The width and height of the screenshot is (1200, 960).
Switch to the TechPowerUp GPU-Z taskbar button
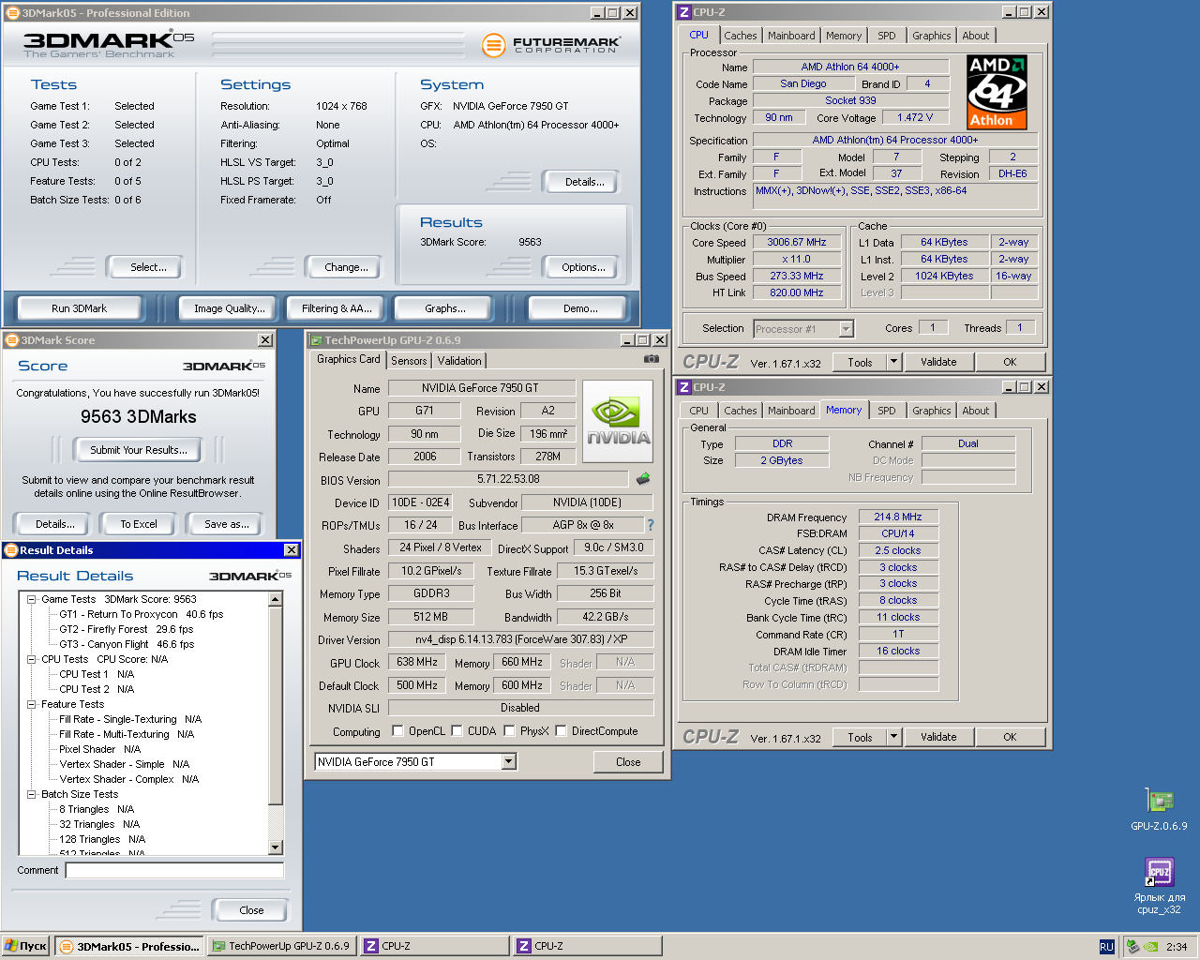click(x=281, y=947)
